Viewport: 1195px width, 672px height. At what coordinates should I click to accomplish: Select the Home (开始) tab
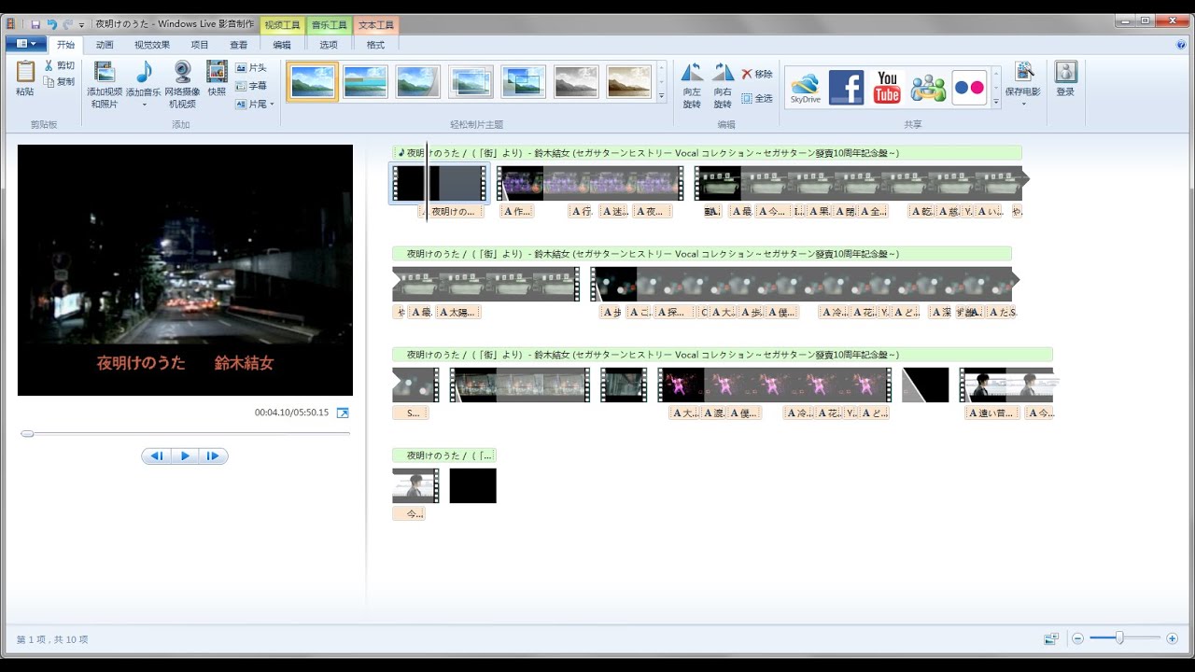click(65, 45)
